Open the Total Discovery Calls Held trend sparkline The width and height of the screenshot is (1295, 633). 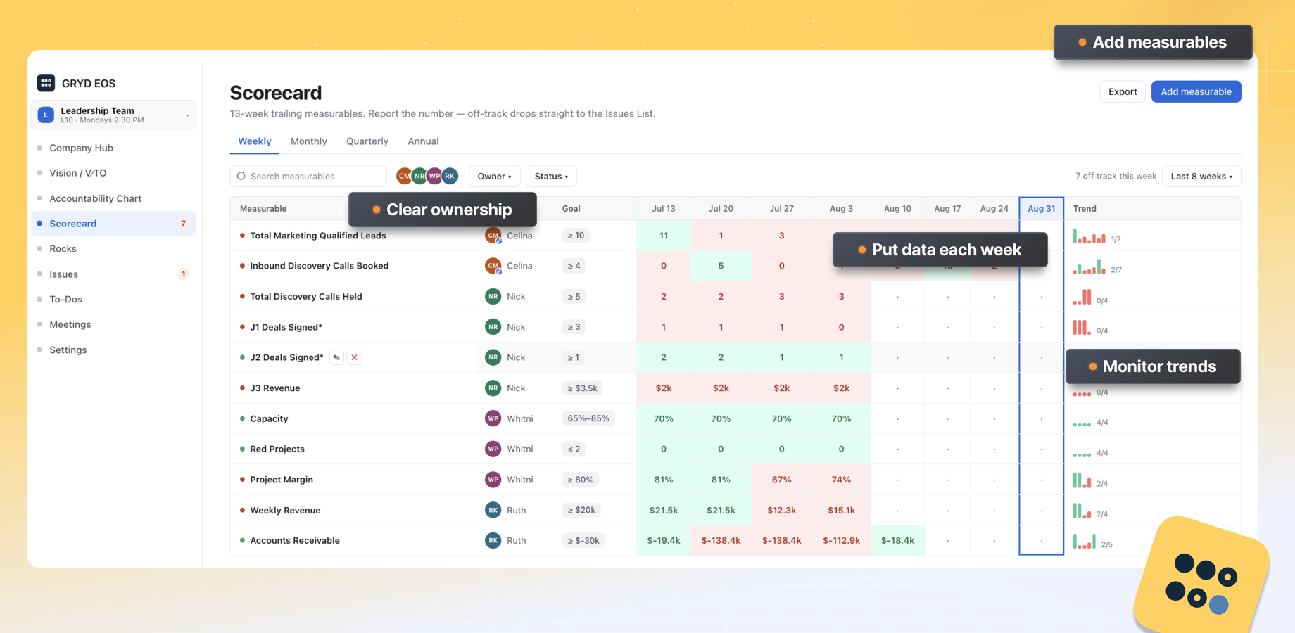pos(1082,298)
